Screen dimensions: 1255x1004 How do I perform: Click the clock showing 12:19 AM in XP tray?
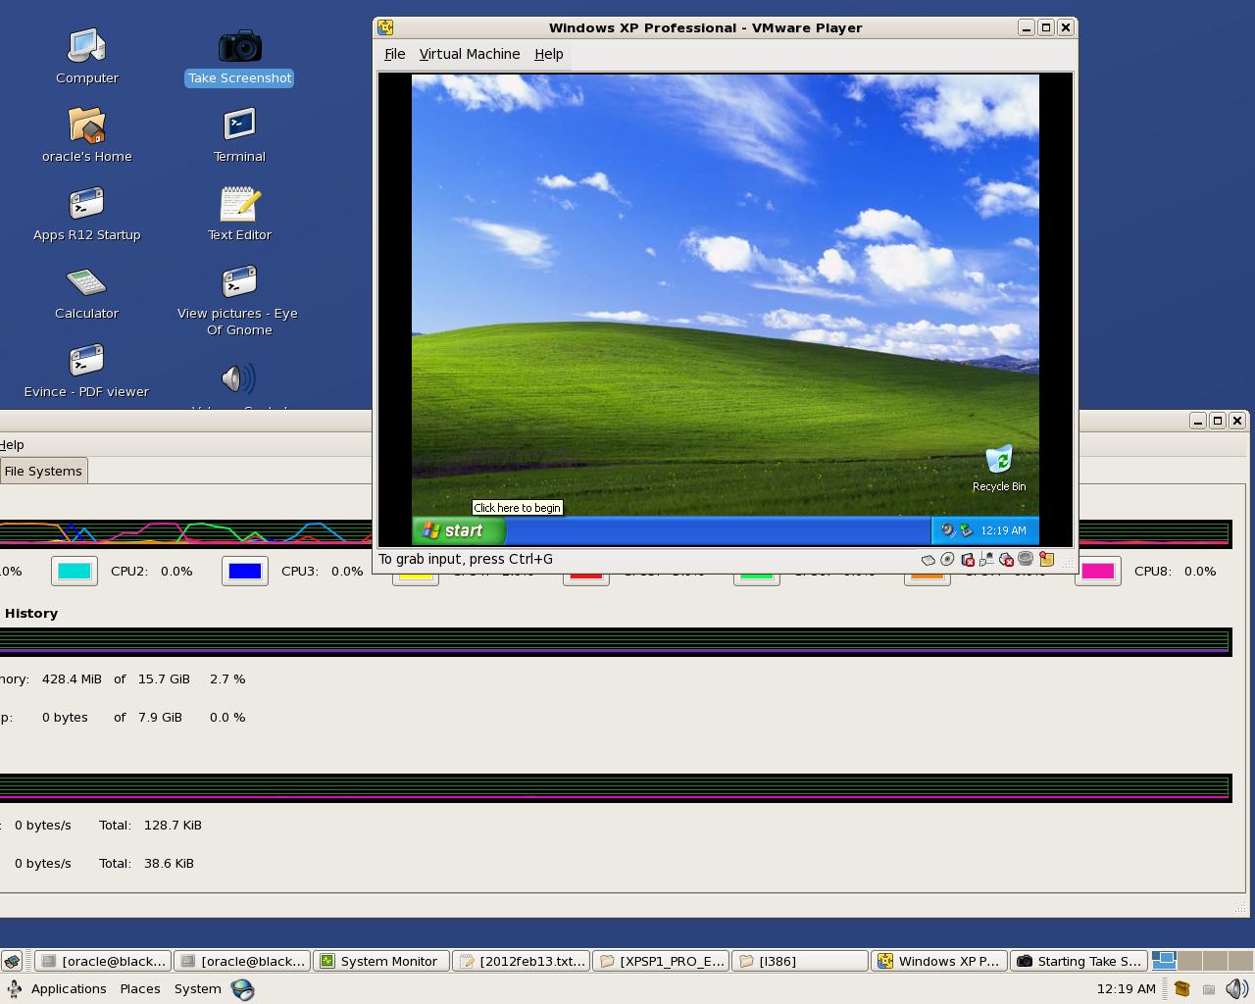point(1004,530)
